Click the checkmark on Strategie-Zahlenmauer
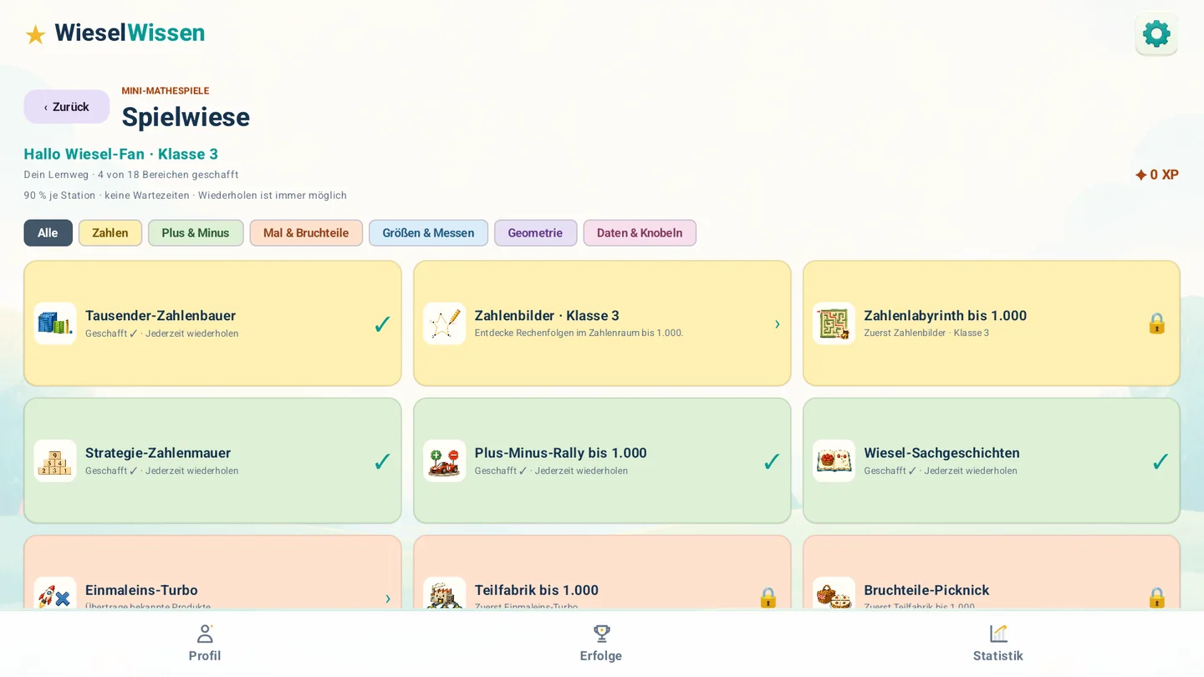The height and width of the screenshot is (677, 1204). click(382, 461)
